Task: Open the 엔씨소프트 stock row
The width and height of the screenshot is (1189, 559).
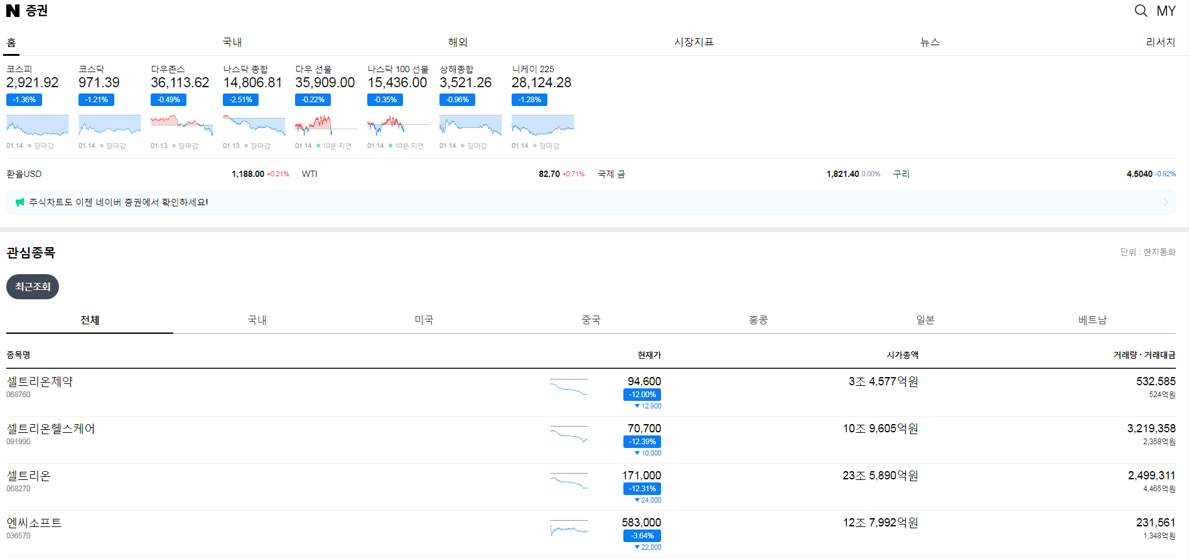Action: (591, 534)
